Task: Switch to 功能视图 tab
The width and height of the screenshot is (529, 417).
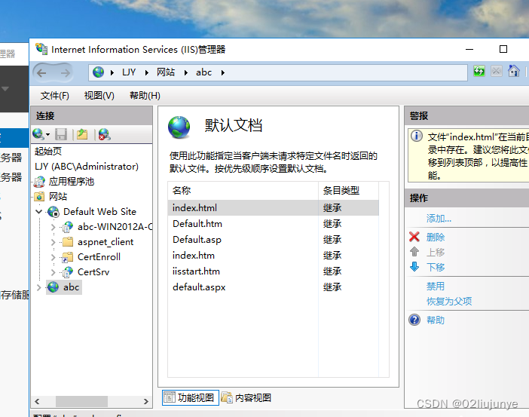Action: [x=191, y=397]
